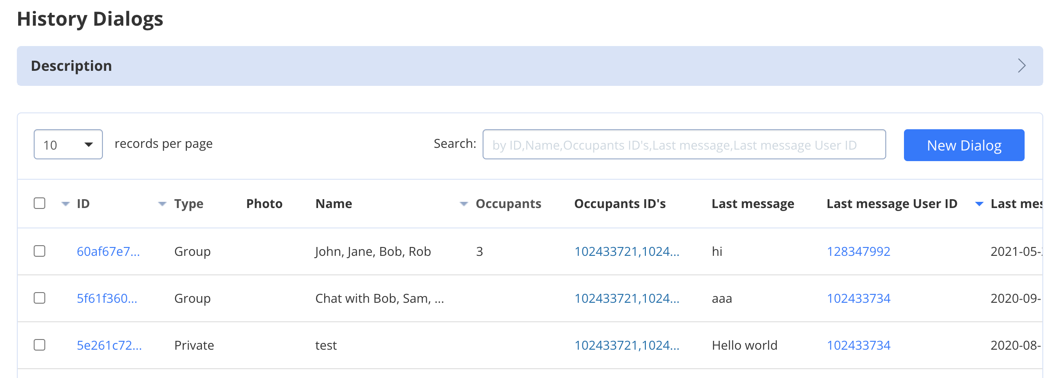Click user ID 102433734 in test row
The height and width of the screenshot is (378, 1053).
coord(858,345)
